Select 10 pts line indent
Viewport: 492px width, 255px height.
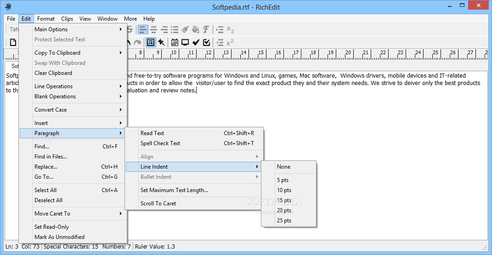288,190
